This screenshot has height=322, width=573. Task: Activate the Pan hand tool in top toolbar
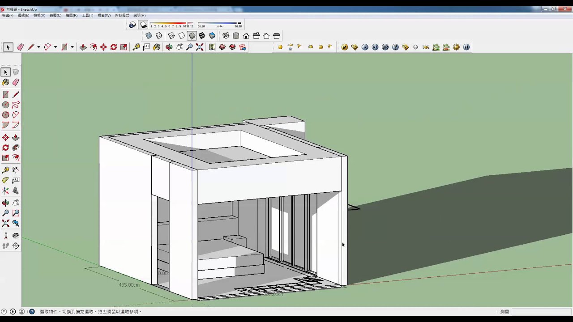tap(179, 47)
